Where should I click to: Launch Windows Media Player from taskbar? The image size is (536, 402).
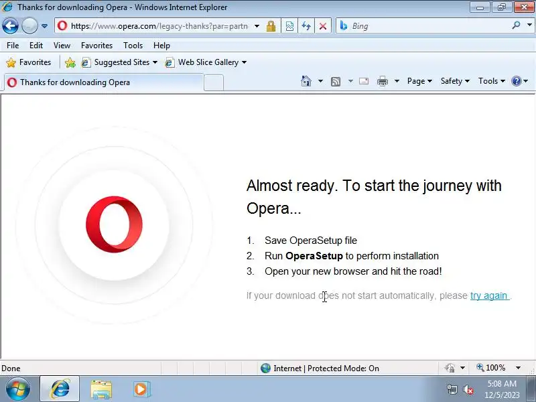tap(141, 389)
